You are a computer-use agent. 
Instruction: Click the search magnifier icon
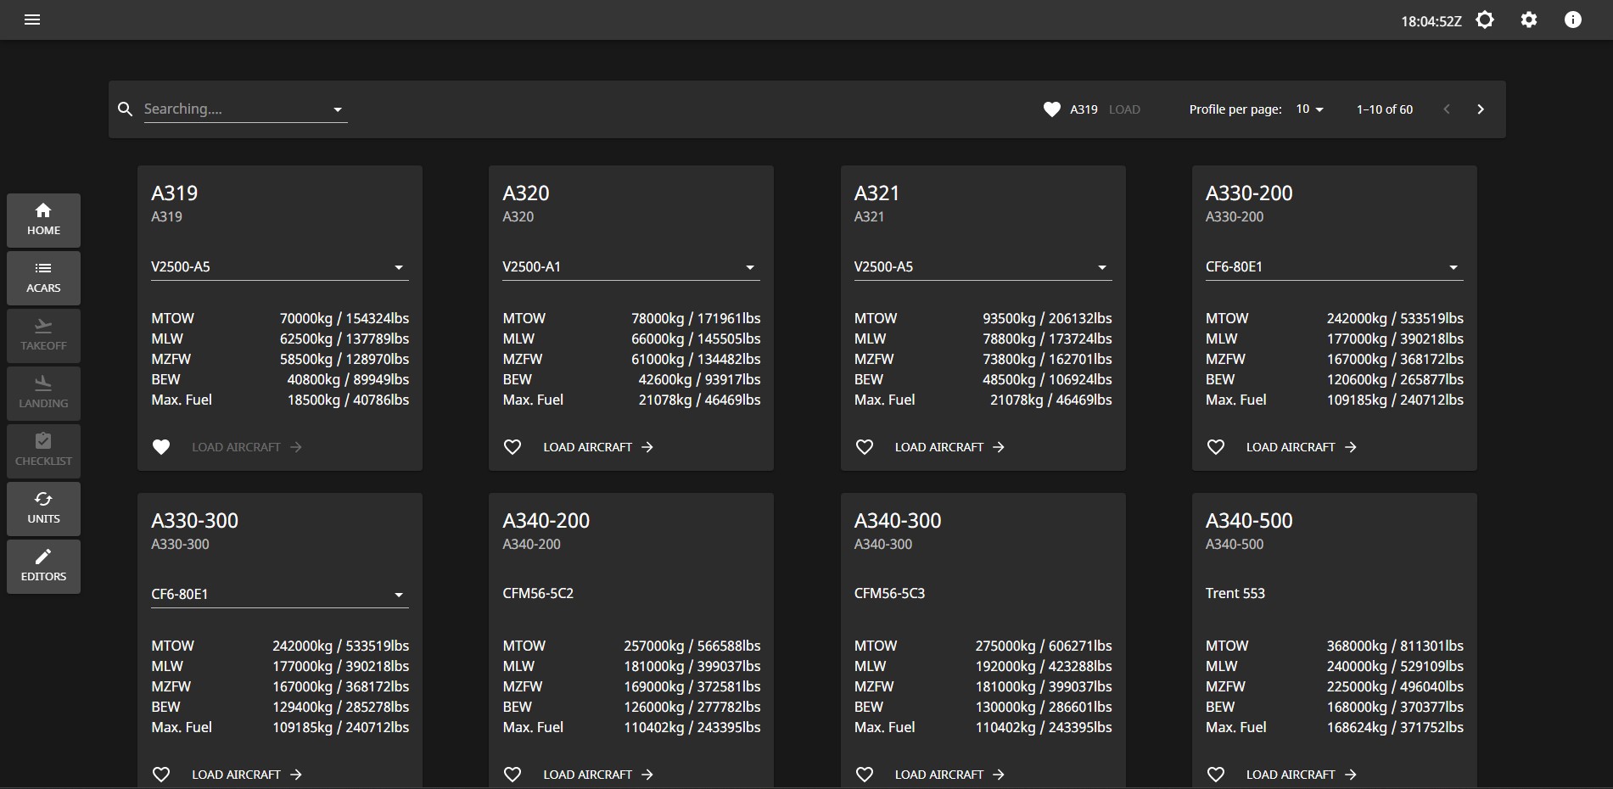[x=126, y=109]
